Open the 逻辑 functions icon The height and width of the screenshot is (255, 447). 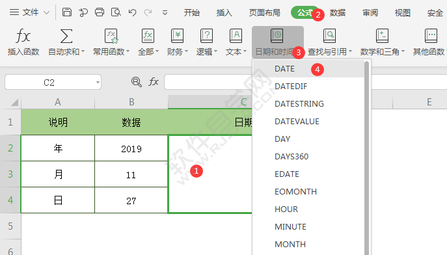[x=207, y=36]
